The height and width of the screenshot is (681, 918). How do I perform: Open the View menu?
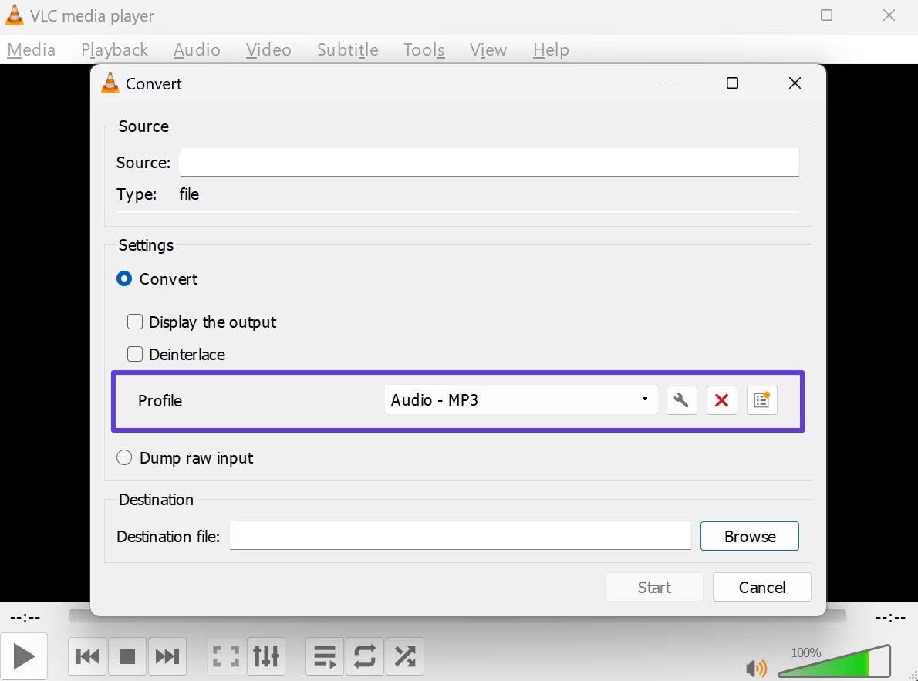click(x=488, y=50)
